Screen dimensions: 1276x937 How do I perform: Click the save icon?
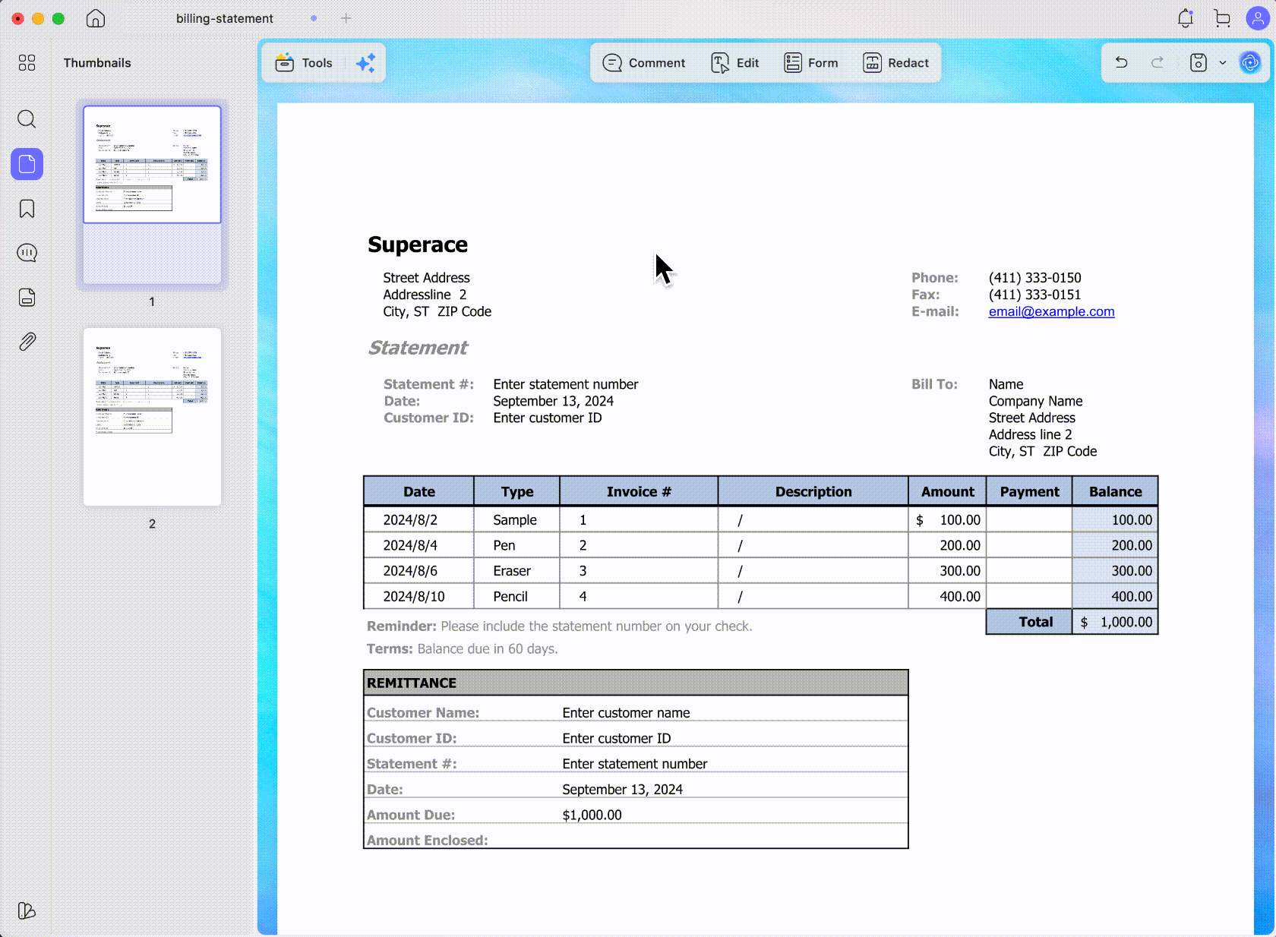point(1199,63)
